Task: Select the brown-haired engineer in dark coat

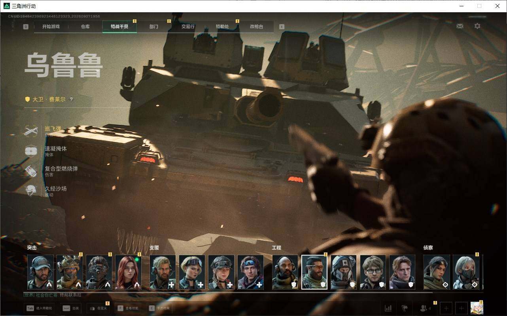Action: [402, 272]
